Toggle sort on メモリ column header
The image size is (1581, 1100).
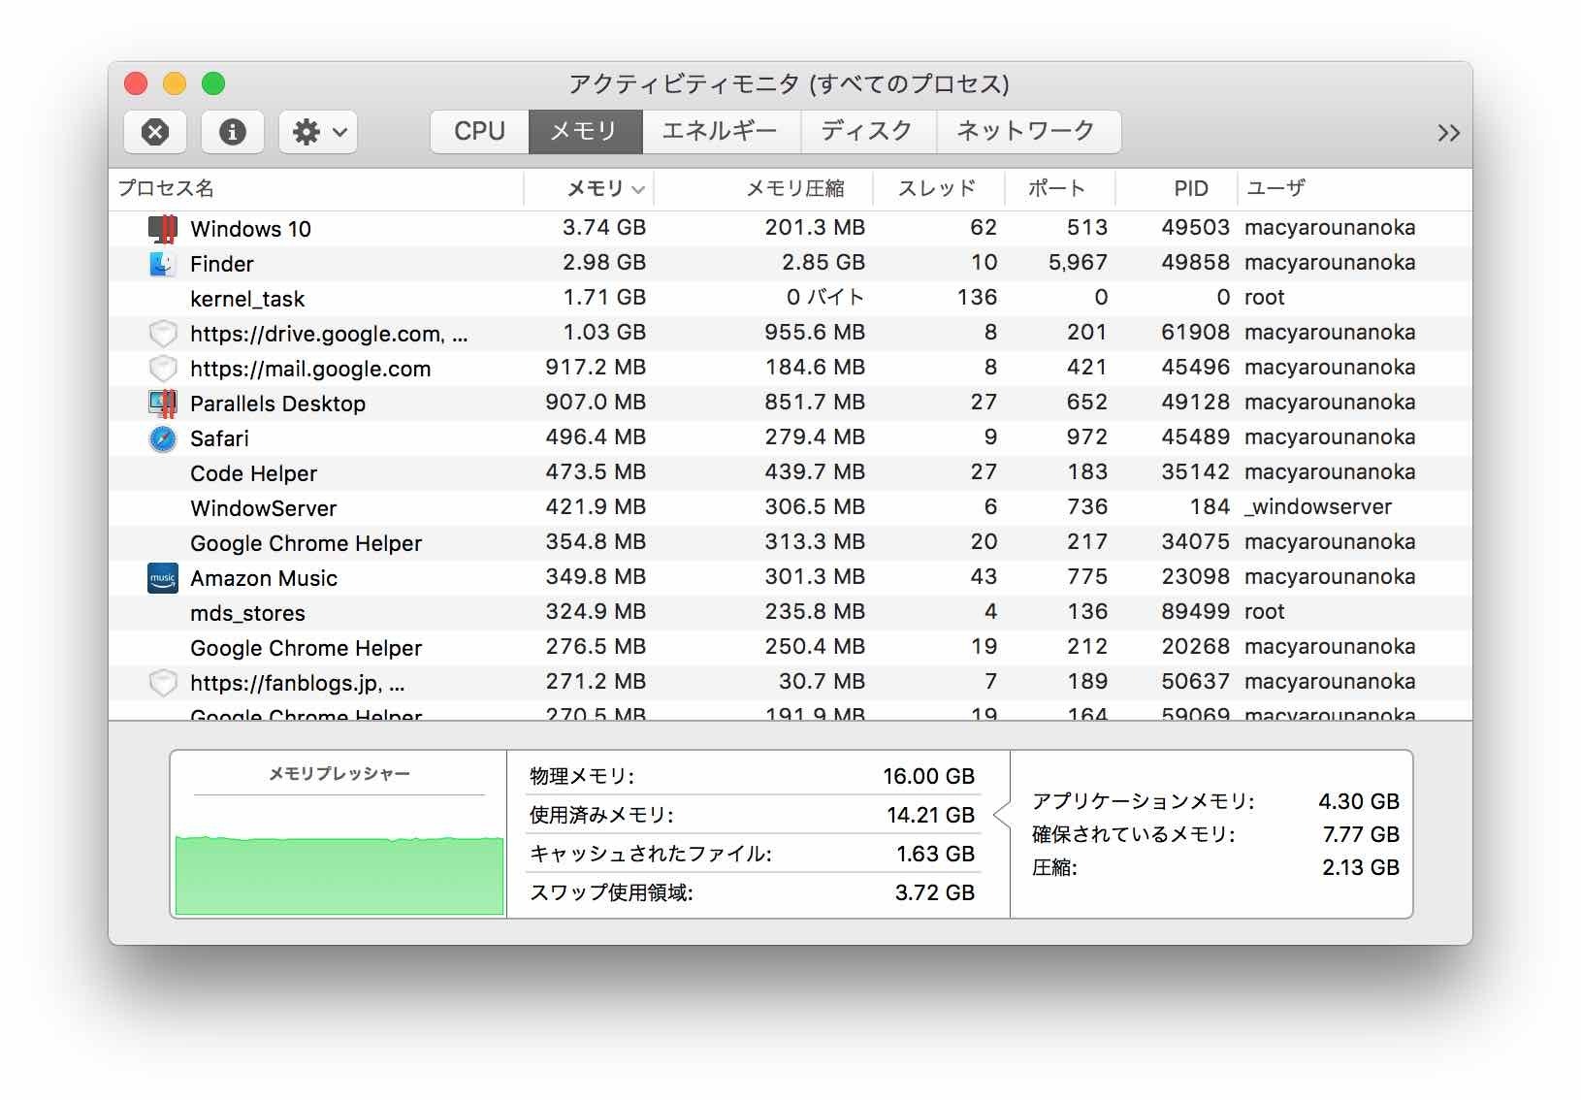pos(589,188)
